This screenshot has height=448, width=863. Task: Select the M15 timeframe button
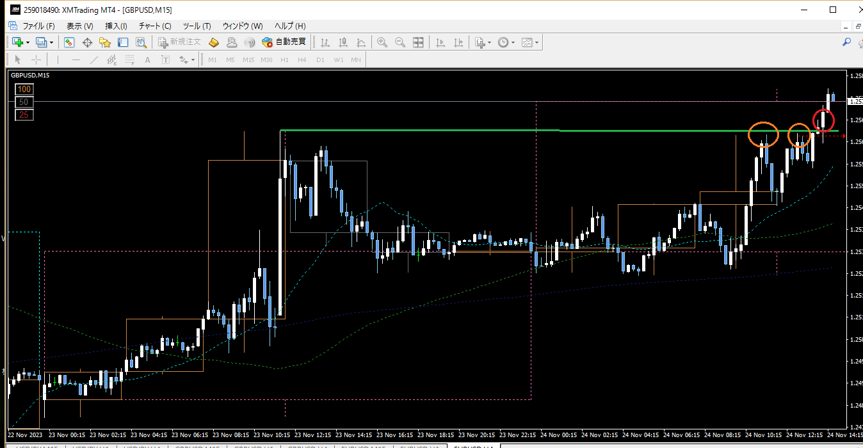click(x=248, y=60)
